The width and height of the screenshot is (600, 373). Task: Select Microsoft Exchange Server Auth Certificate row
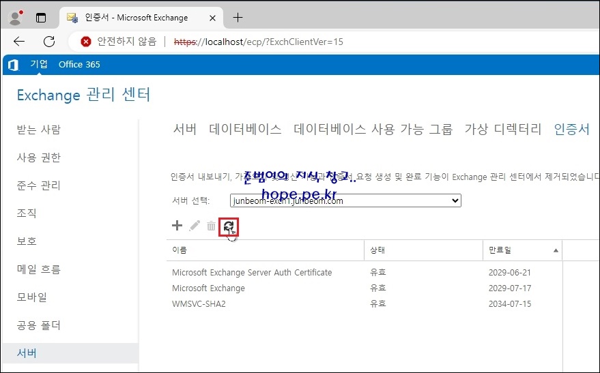pyautogui.click(x=364, y=273)
